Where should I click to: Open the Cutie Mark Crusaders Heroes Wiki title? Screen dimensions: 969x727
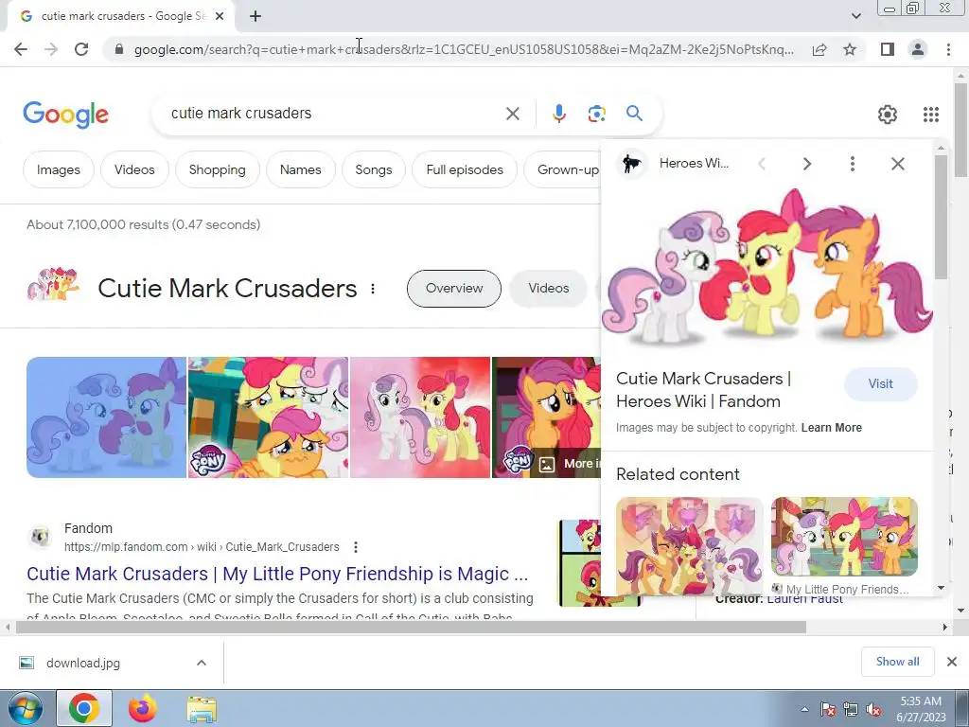[703, 390]
